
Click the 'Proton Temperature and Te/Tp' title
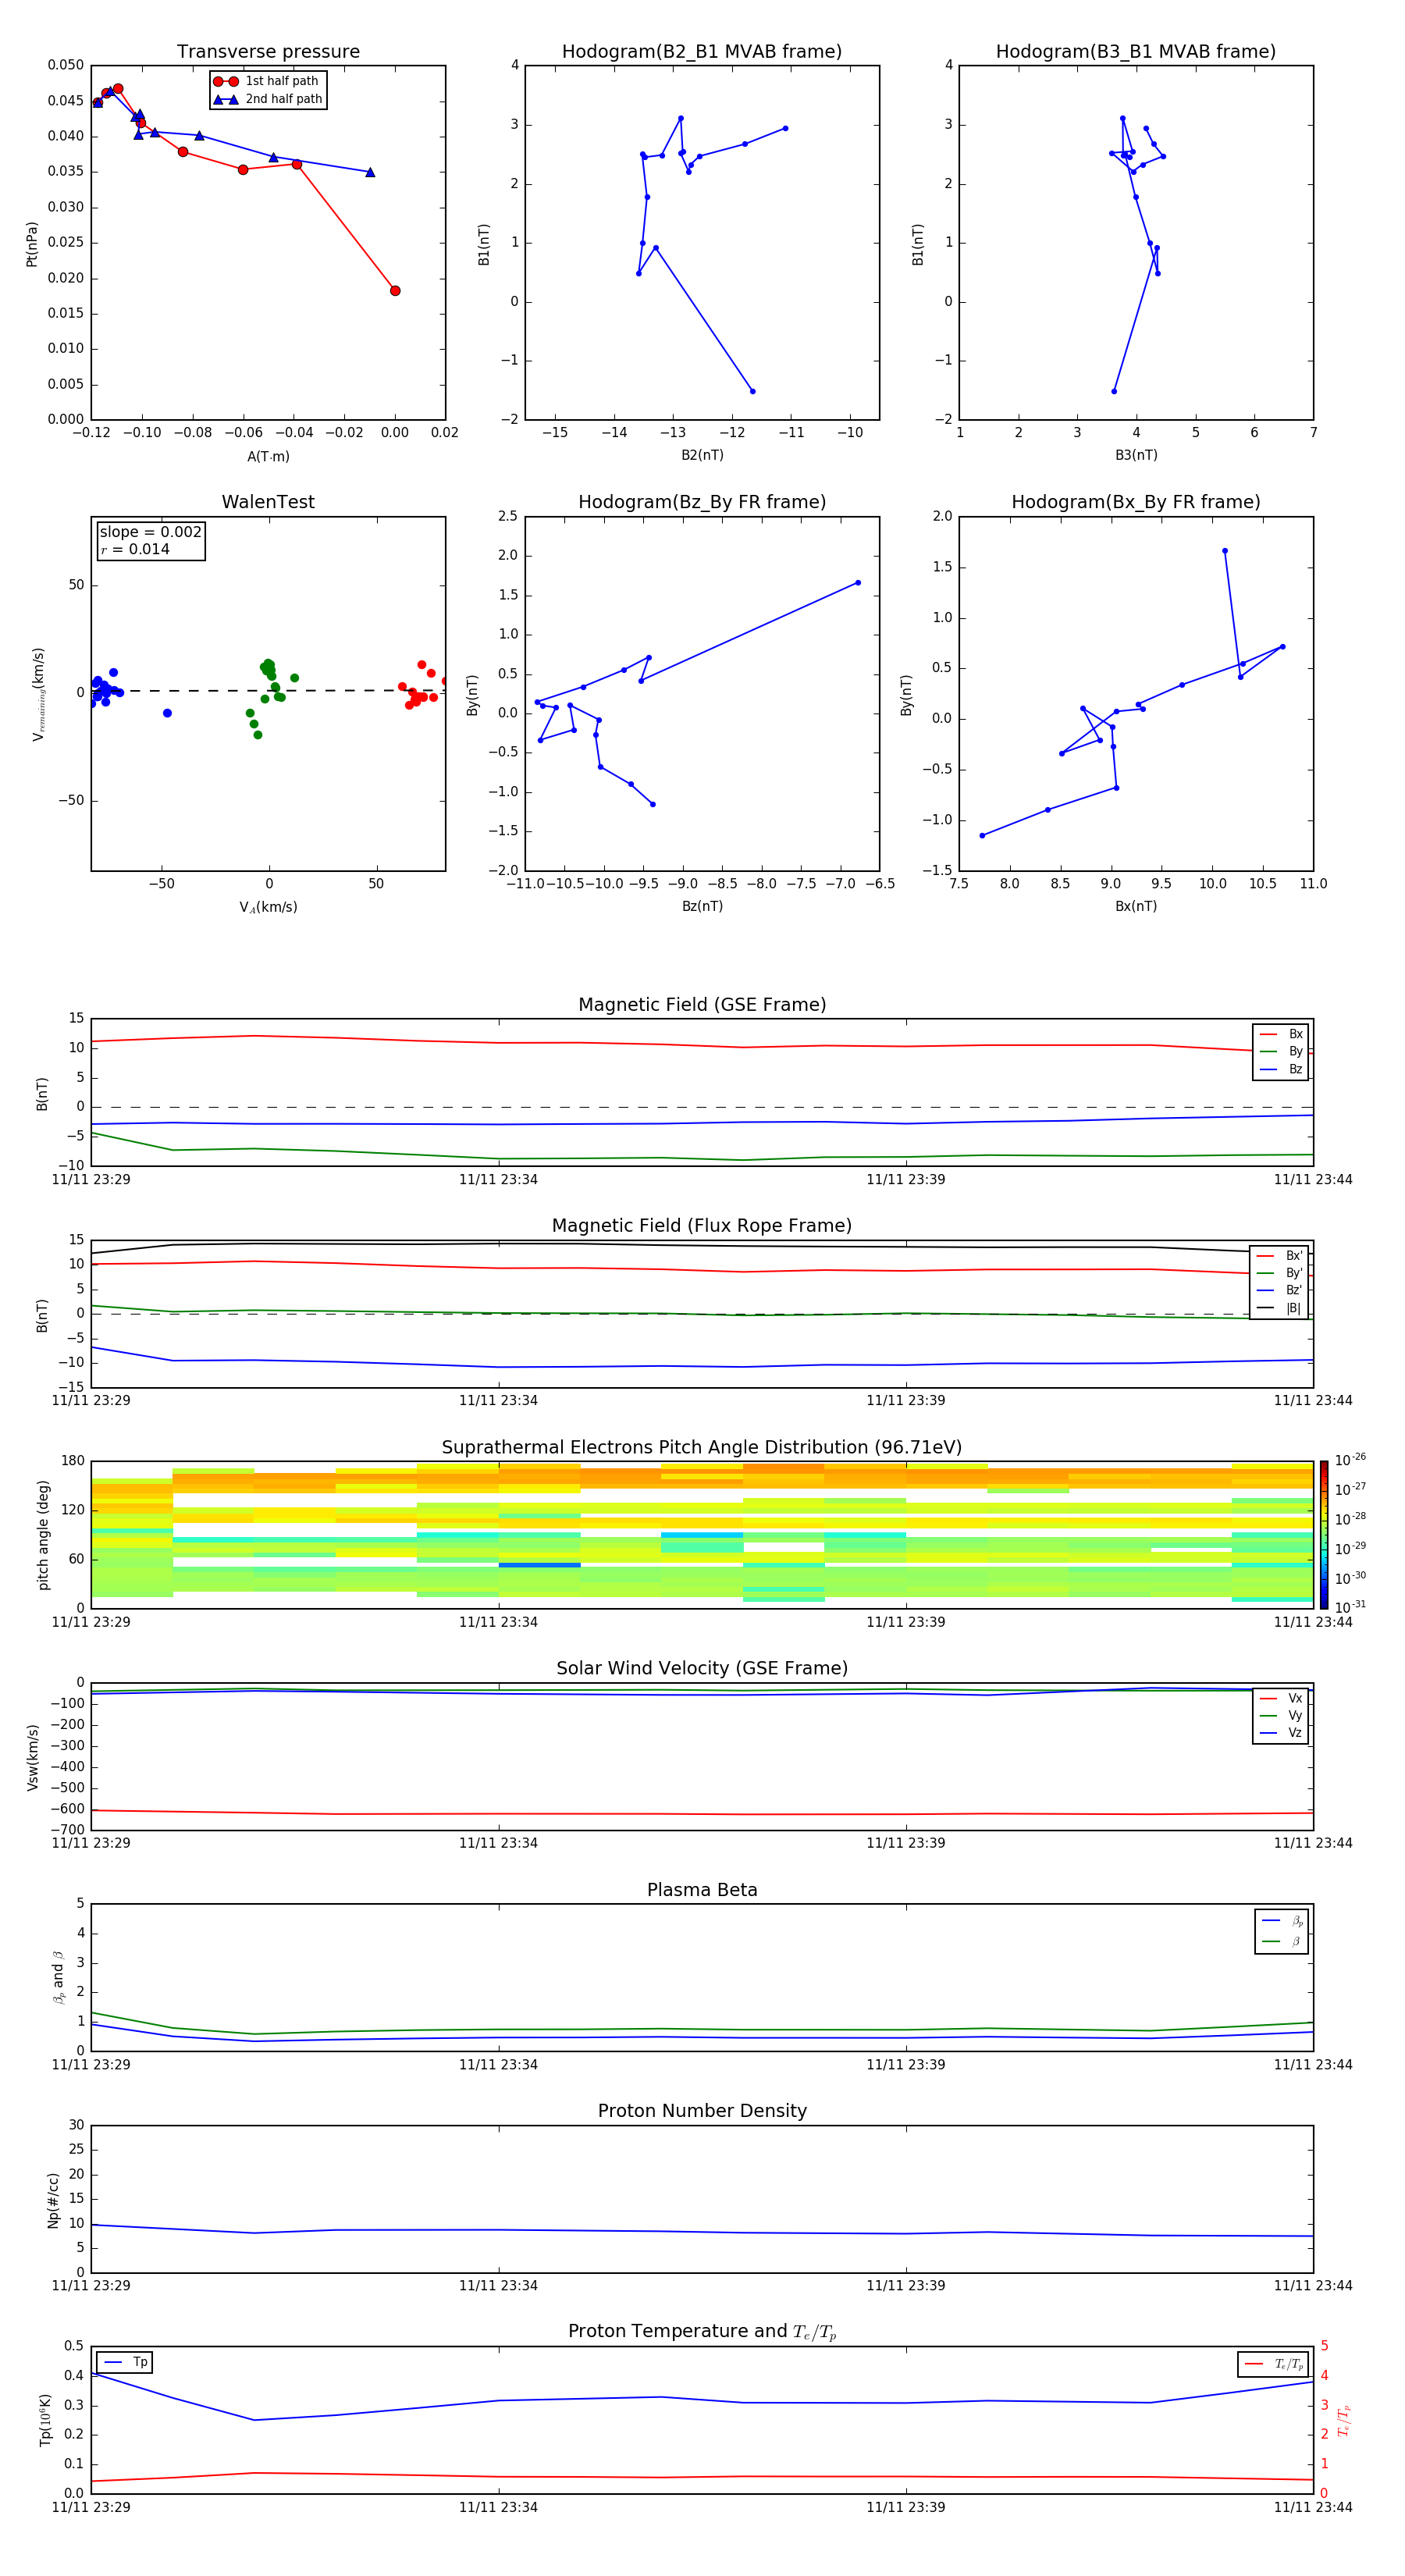click(x=702, y=2332)
